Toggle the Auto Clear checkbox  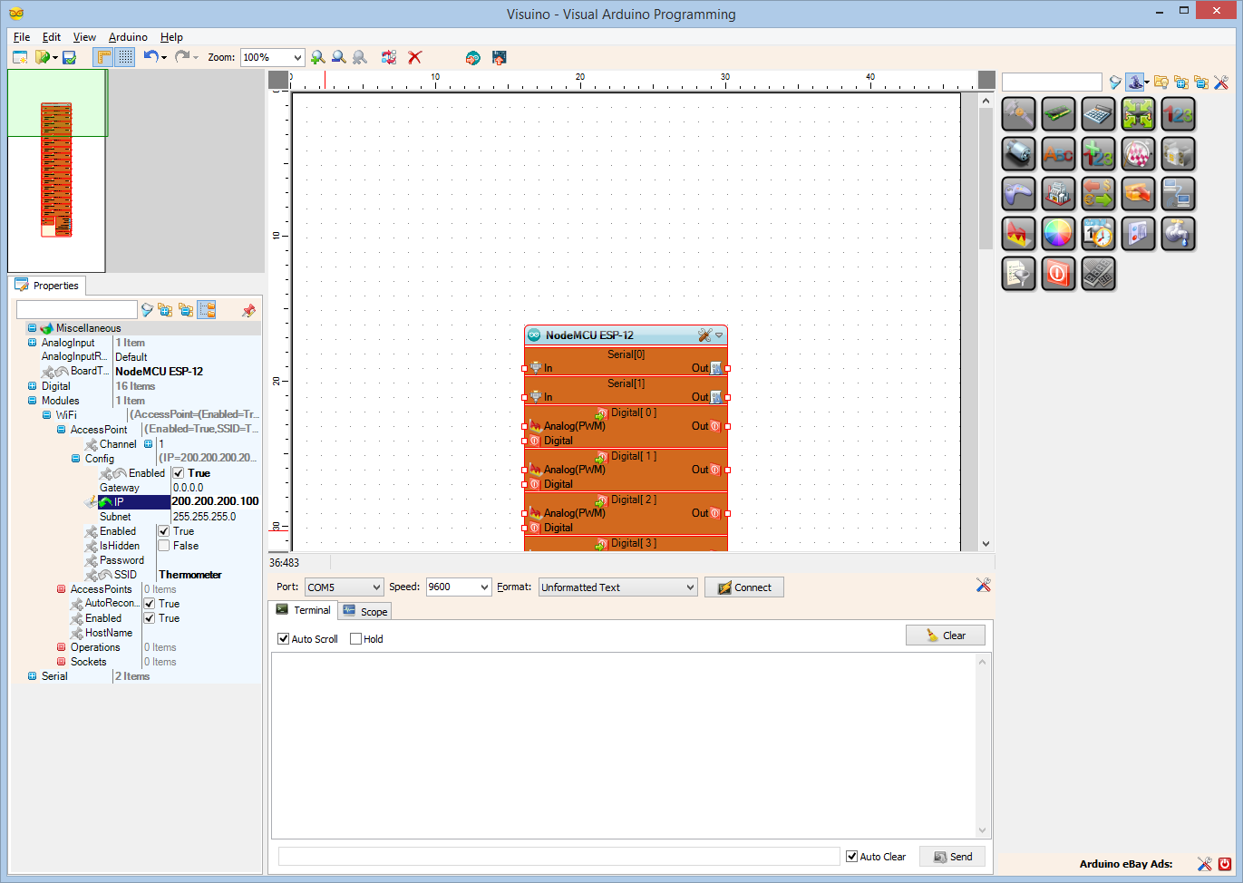[852, 857]
